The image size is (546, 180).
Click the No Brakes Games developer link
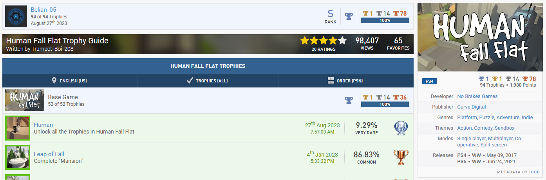(477, 96)
